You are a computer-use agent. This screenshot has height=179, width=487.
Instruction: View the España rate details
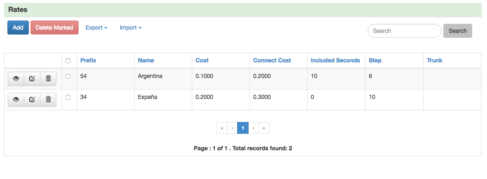pos(16,99)
